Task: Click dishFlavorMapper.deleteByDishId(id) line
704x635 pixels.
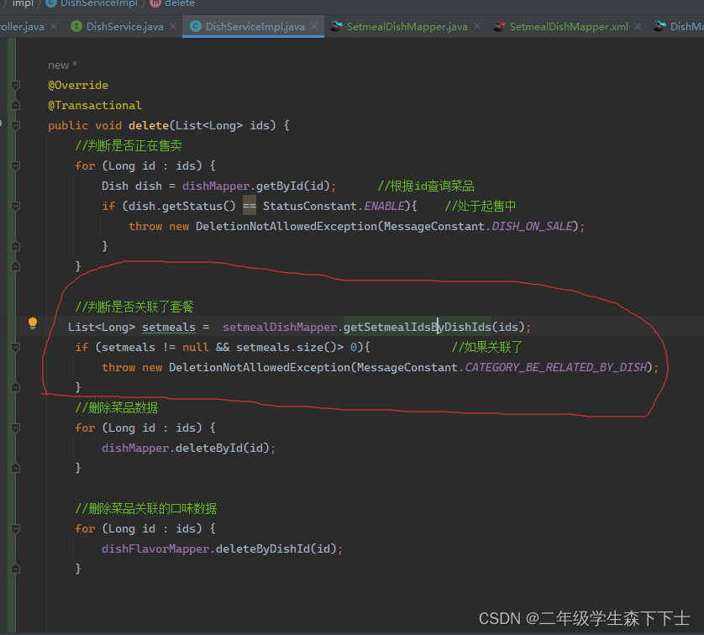Action: (223, 548)
